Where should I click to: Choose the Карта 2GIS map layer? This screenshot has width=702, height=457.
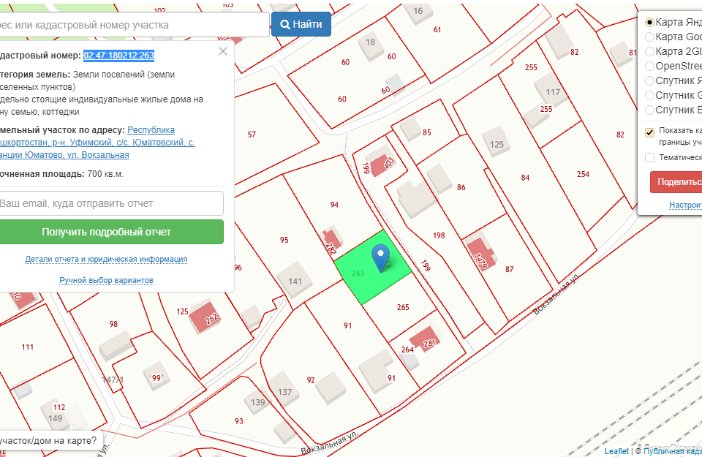[x=649, y=51]
